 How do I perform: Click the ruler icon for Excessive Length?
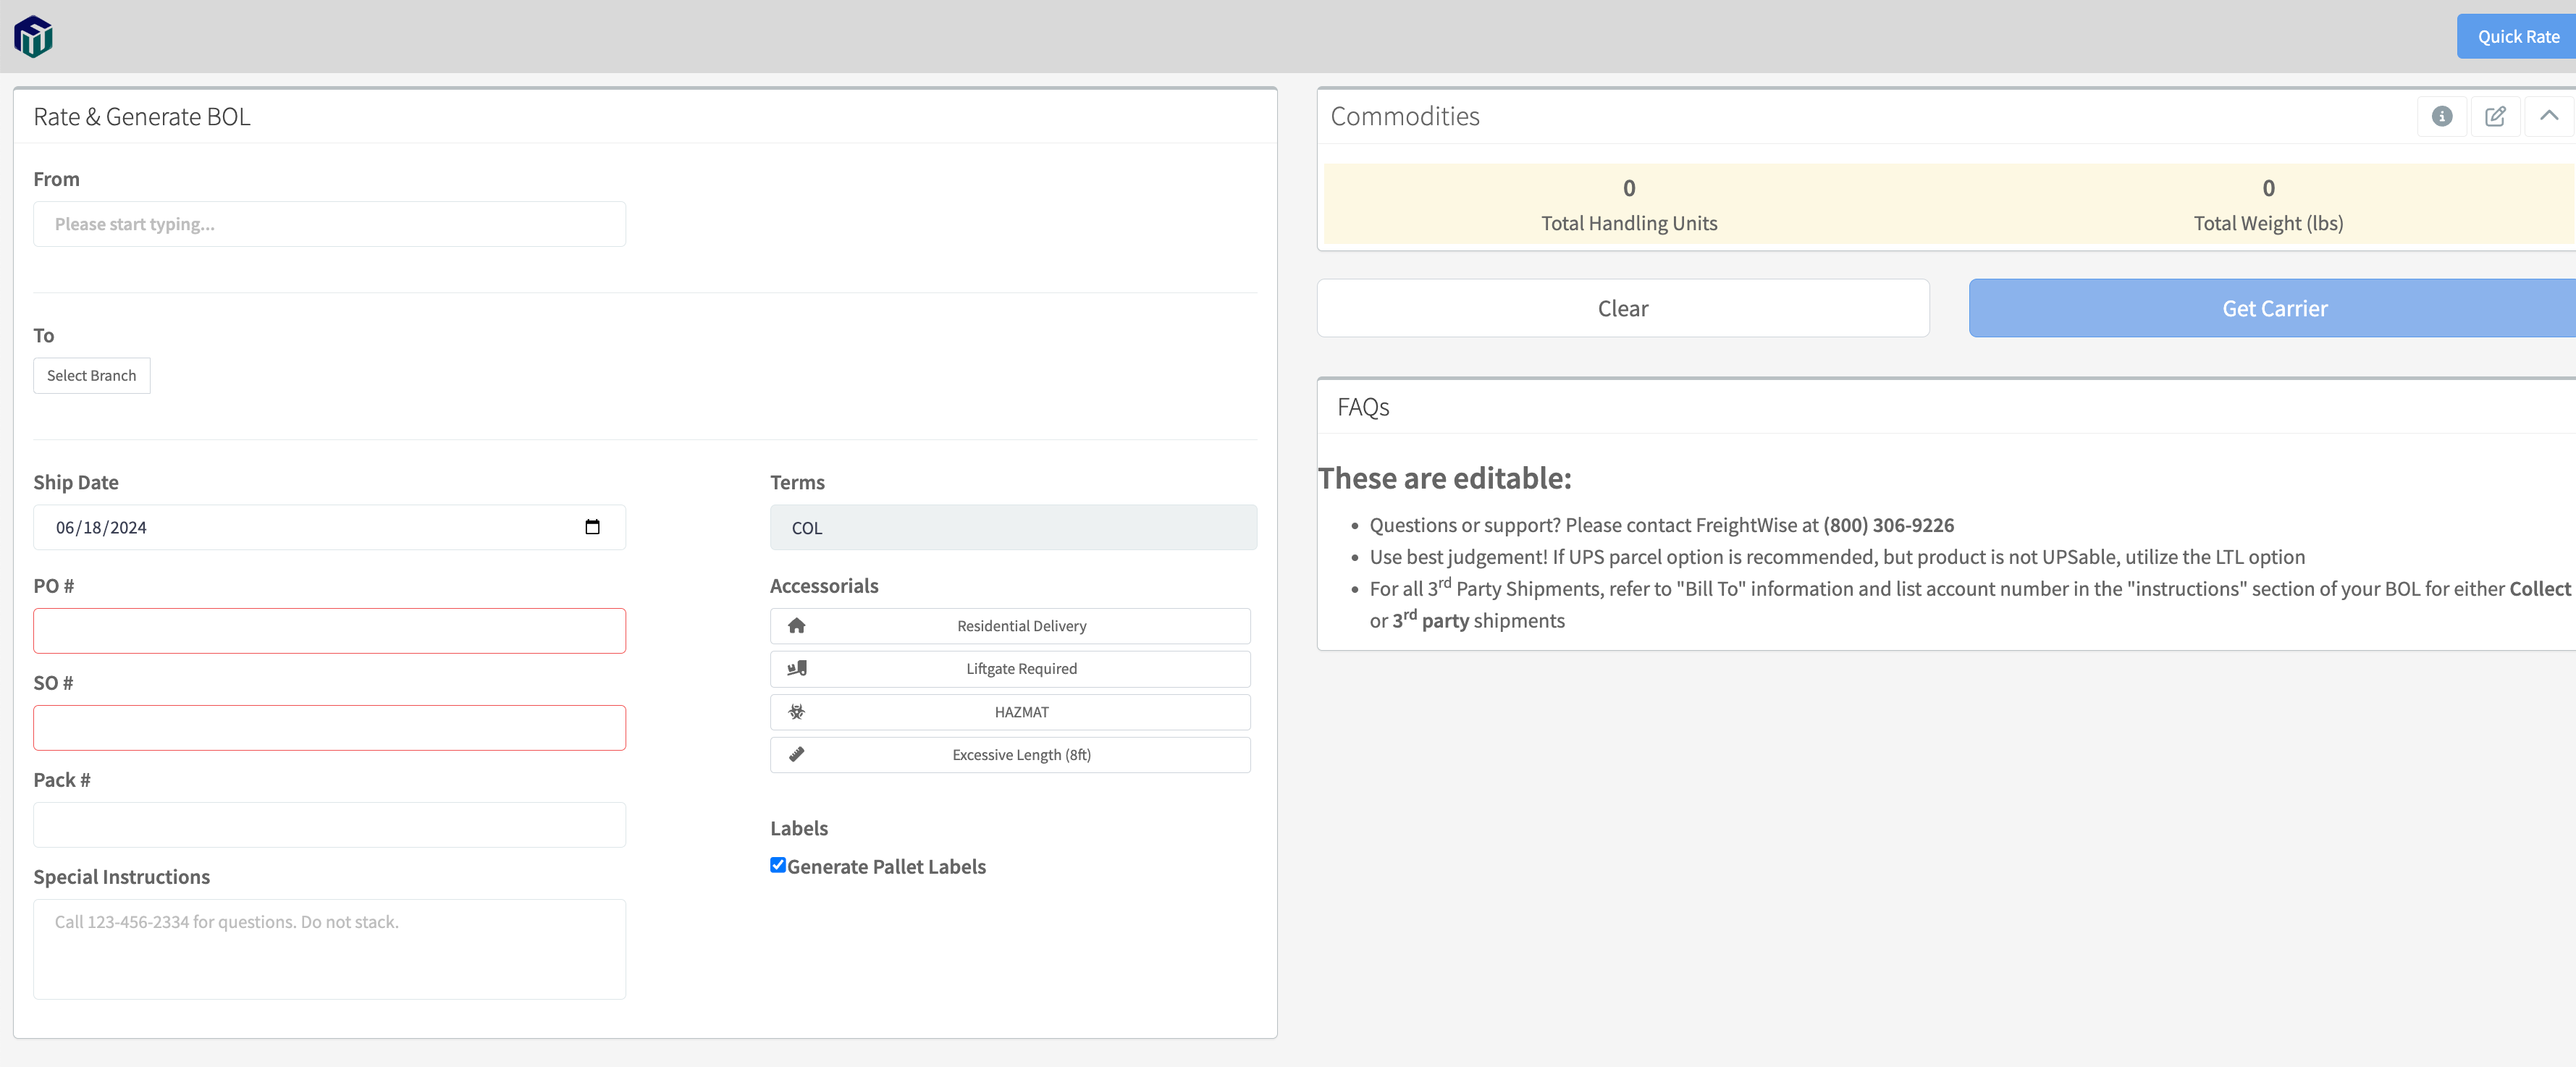(797, 754)
